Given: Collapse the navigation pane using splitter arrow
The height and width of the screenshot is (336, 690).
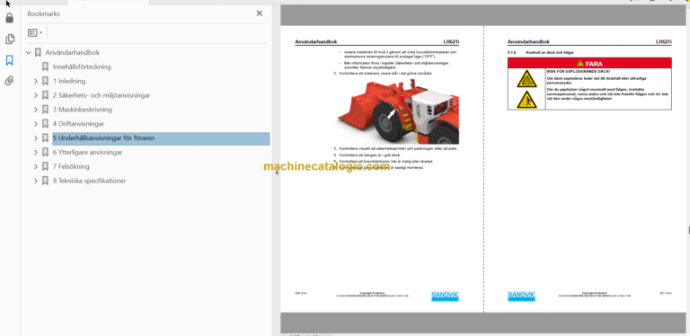Looking at the screenshot, I should (x=277, y=172).
